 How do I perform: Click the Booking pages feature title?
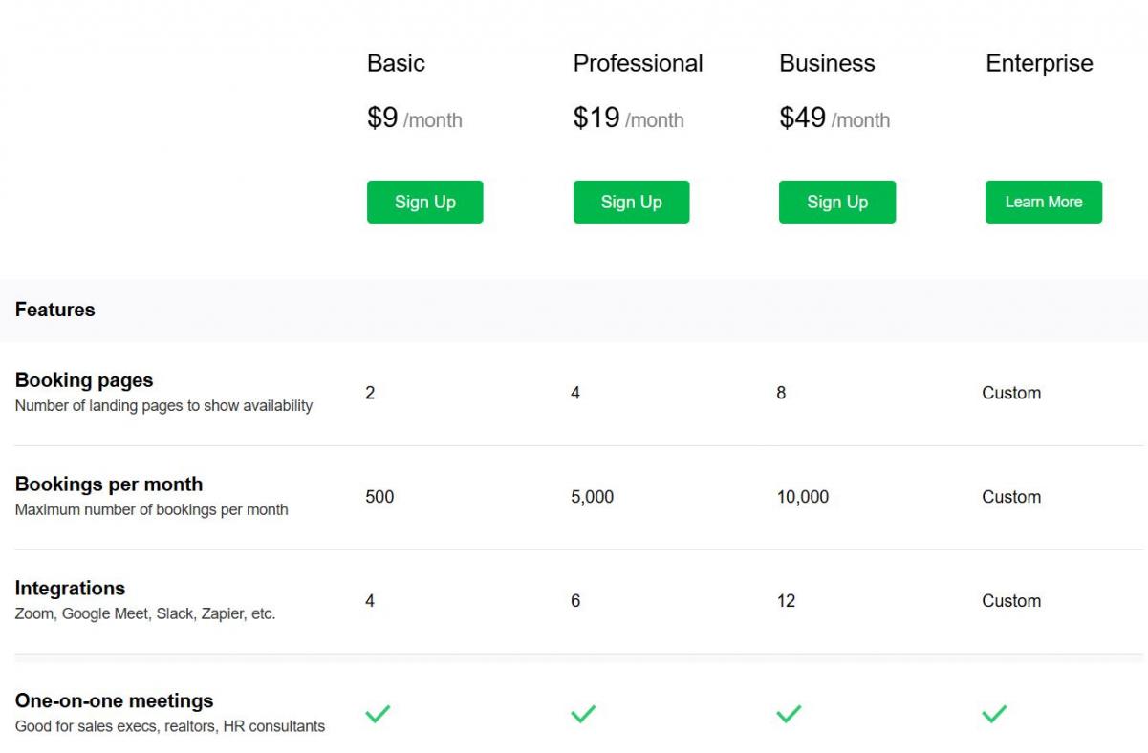coord(84,380)
